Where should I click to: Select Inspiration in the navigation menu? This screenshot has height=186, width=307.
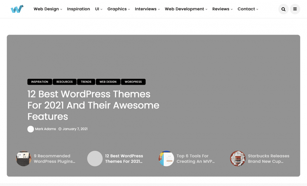[x=78, y=9]
